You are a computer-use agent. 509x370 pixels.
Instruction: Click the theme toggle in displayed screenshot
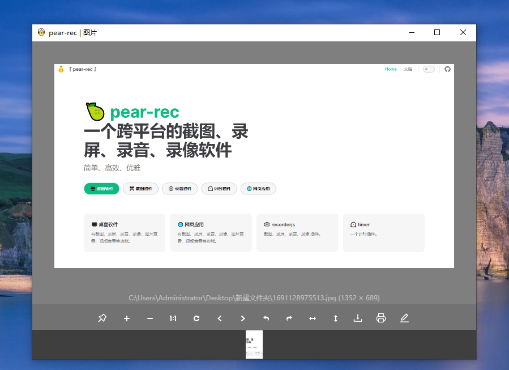429,69
